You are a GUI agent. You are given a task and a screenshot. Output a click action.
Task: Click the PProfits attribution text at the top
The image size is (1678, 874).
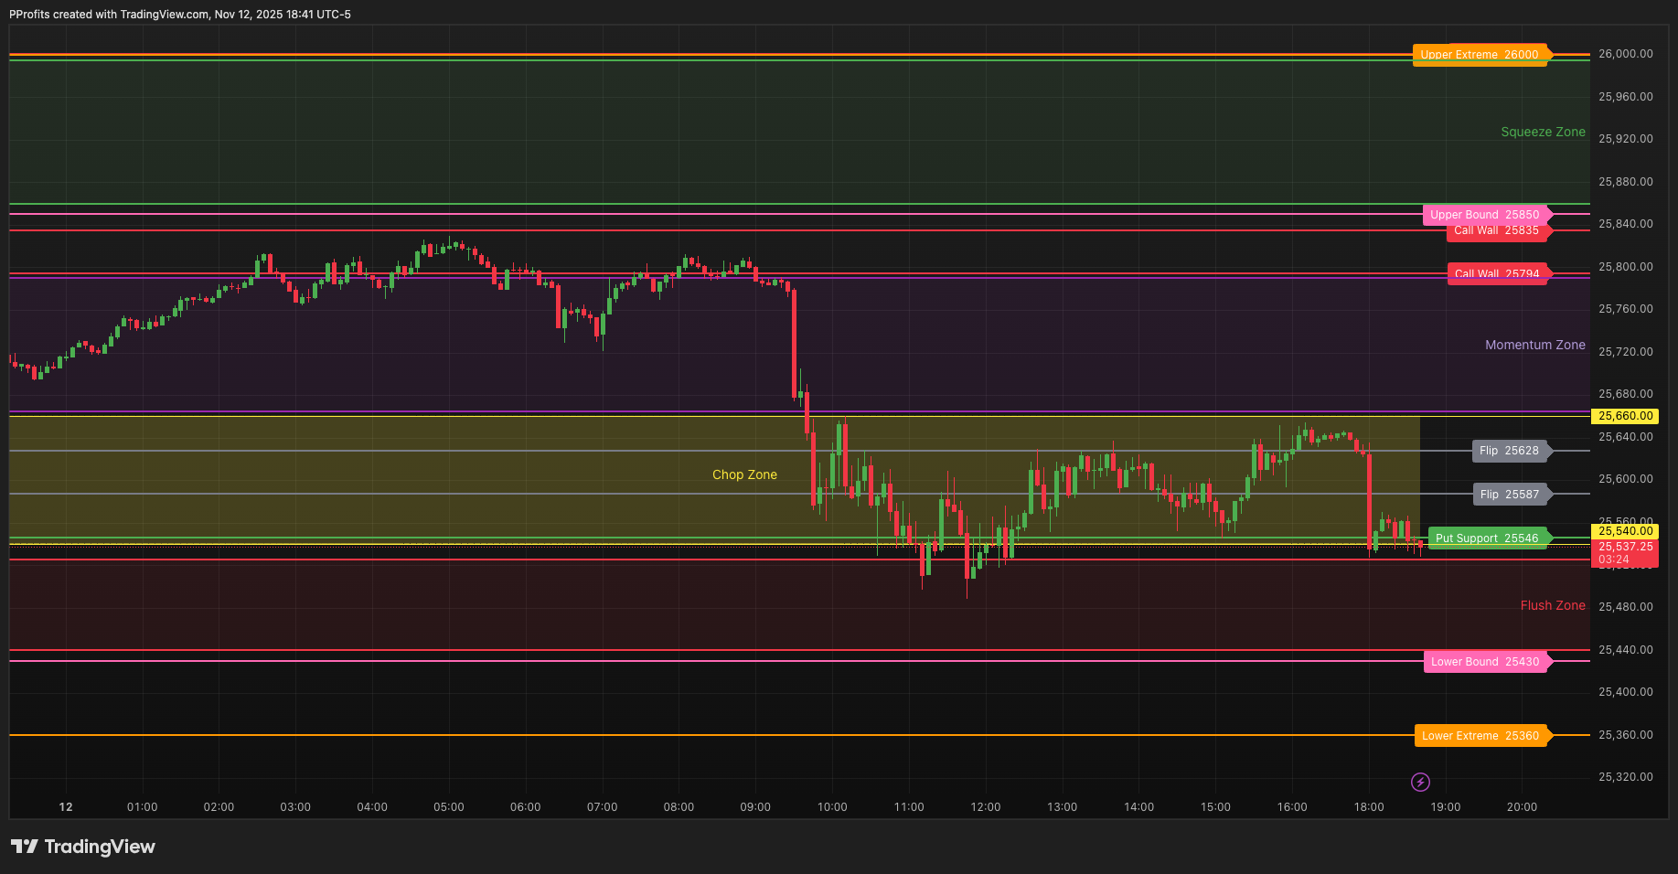coord(179,14)
